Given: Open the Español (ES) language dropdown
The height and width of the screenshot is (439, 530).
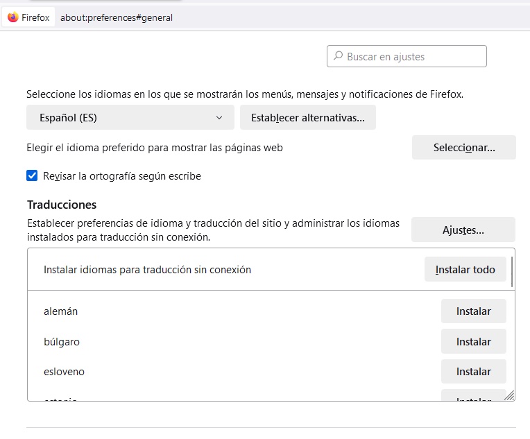Looking at the screenshot, I should [130, 117].
